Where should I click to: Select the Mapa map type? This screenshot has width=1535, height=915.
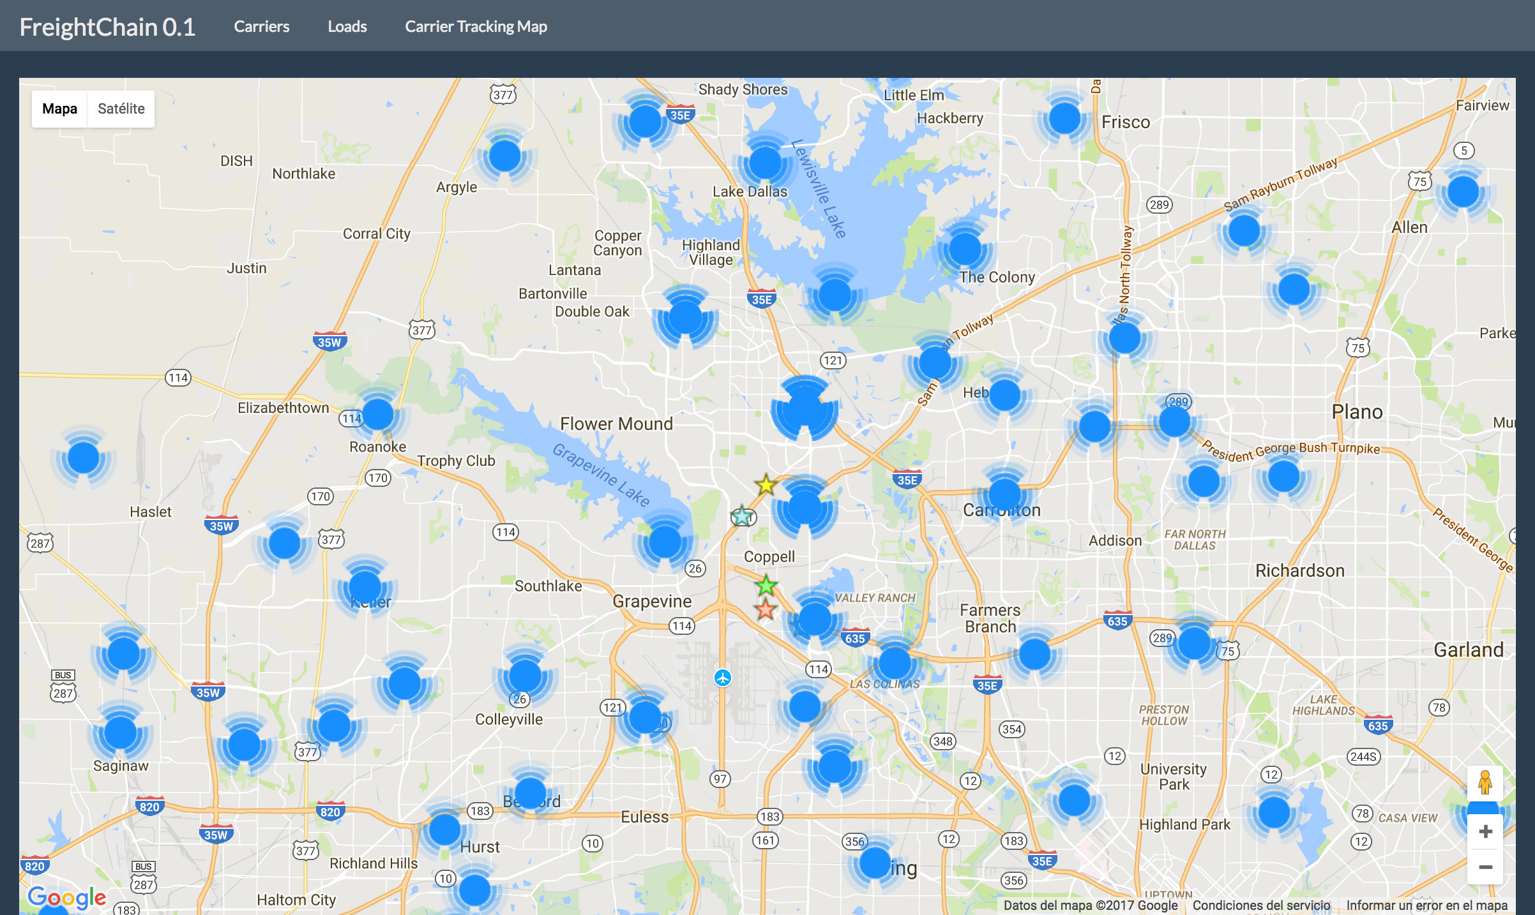pyautogui.click(x=59, y=108)
